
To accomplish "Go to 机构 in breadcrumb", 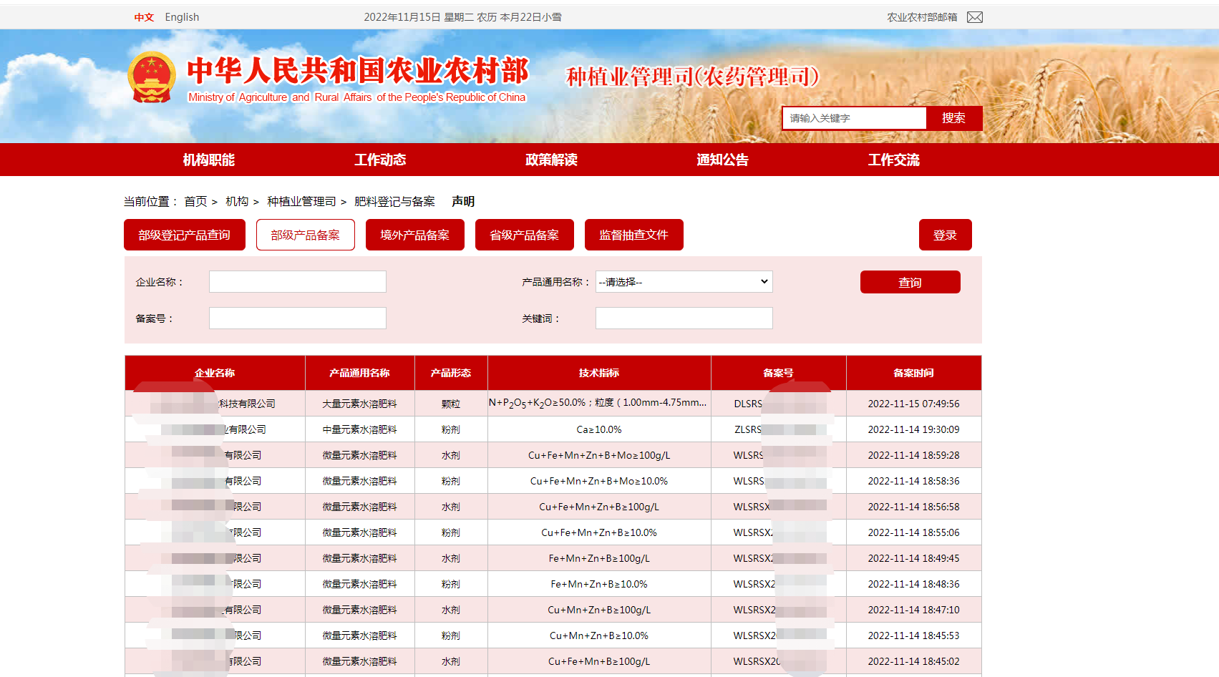I will (x=237, y=202).
